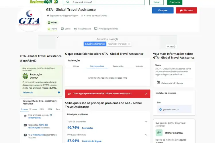Image resolution: width=215 pixels, height=143 pixels.
Task: Click the Sobre description text
Action: [x=173, y=71]
